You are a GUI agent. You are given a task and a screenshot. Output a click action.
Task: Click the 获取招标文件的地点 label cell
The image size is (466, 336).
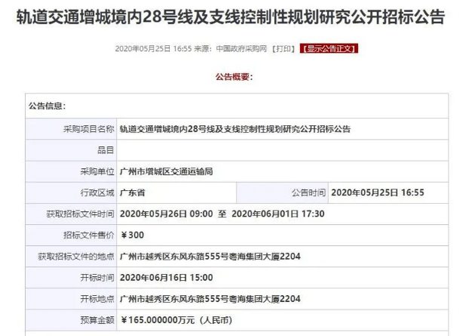coord(71,257)
